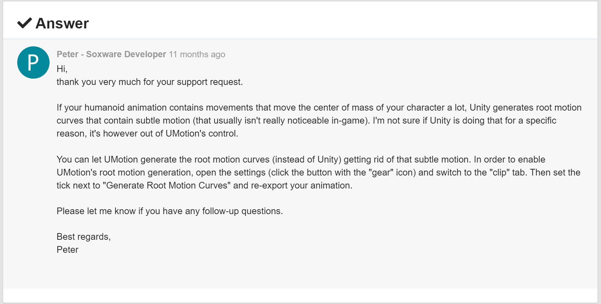Click the thank you for support request line
The image size is (601, 304).
point(150,82)
